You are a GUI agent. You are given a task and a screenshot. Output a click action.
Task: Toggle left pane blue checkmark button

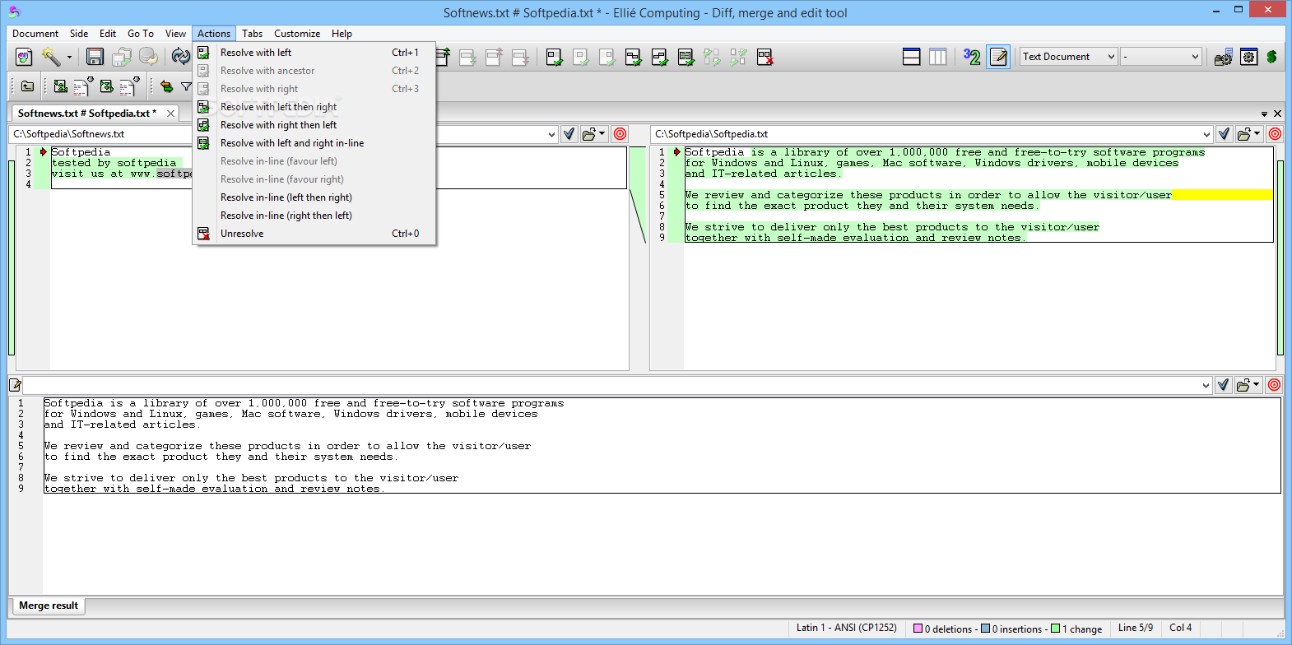coord(569,134)
